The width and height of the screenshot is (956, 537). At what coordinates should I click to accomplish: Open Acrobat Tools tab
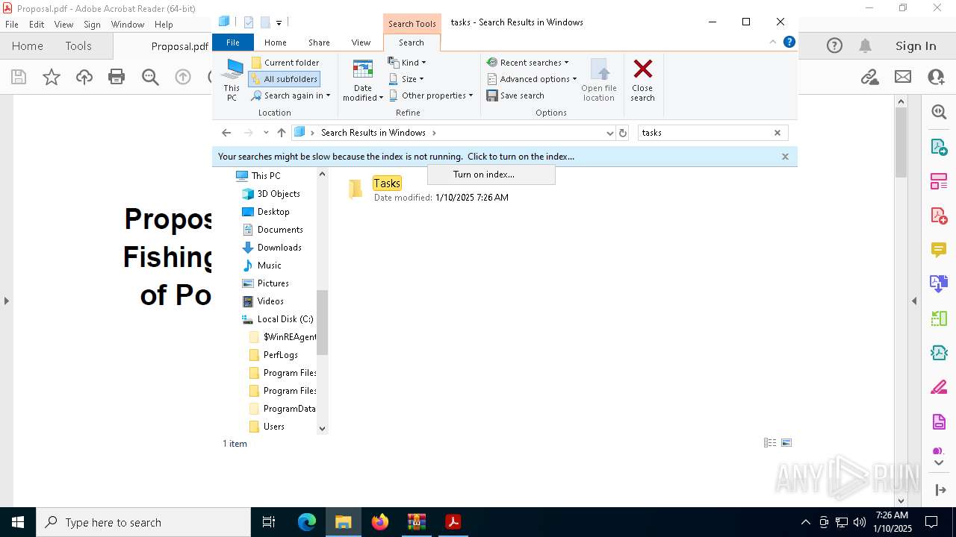coord(78,46)
